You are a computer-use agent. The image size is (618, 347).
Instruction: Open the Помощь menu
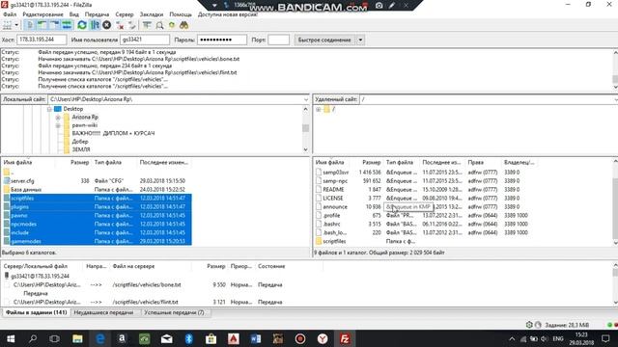[181, 14]
